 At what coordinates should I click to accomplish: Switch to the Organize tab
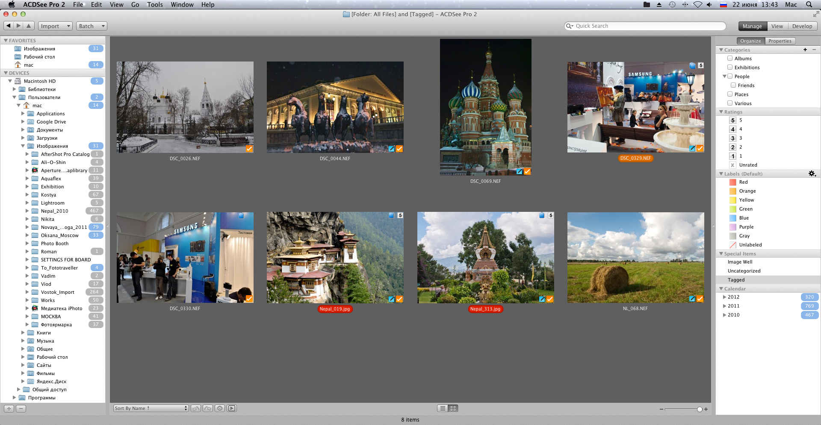click(x=750, y=41)
